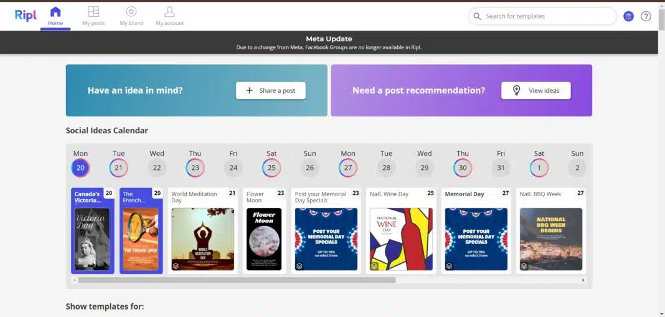Open the Home tab
Screen dimensions: 665x317
click(55, 16)
